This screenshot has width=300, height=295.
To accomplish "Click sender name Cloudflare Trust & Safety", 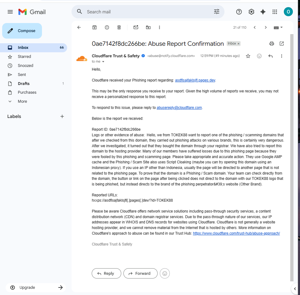I will coord(116,56).
